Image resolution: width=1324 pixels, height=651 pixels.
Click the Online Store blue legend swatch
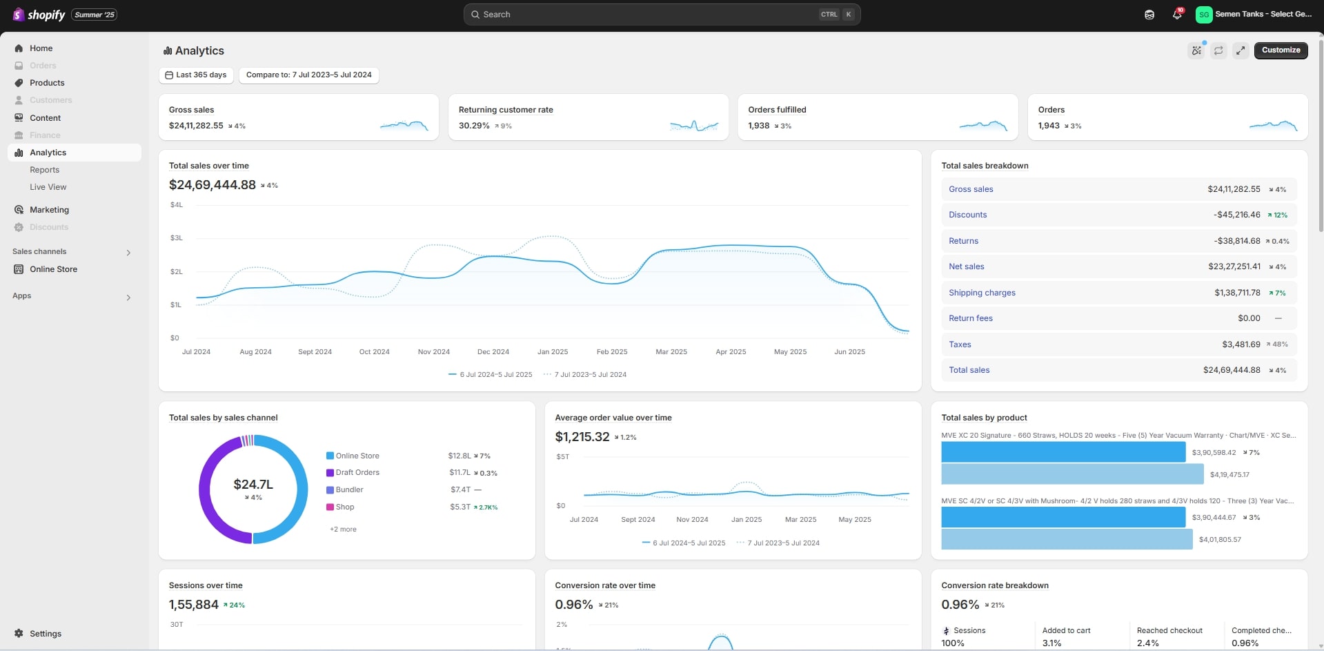(330, 456)
